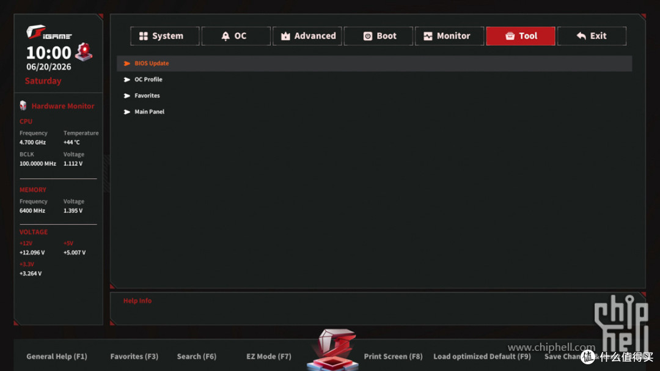Click the Hardware Monitor heading
This screenshot has height=371, width=660.
coord(63,106)
